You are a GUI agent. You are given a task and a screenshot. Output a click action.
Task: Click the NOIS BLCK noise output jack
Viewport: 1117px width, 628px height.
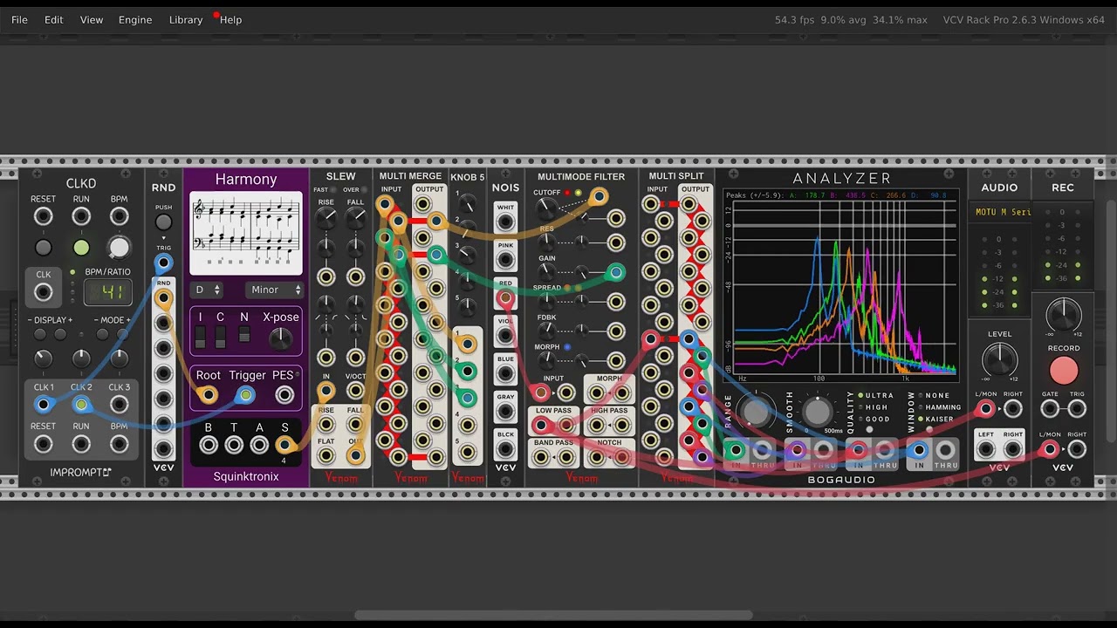pos(505,449)
